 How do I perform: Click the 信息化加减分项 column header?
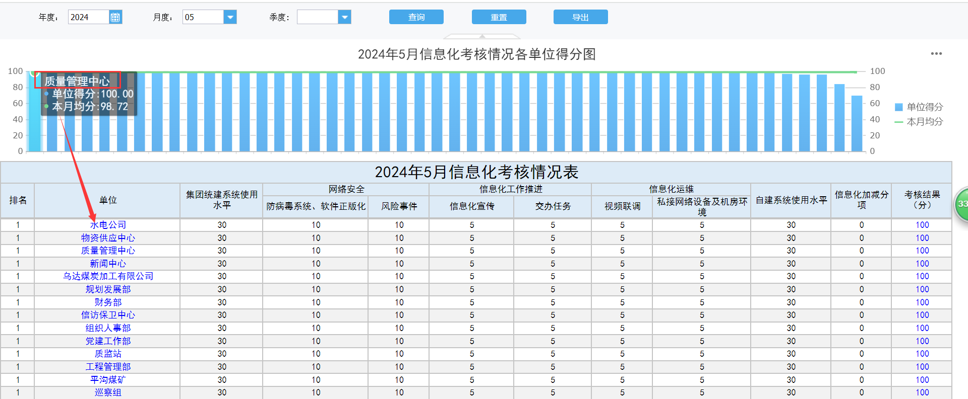pos(861,200)
